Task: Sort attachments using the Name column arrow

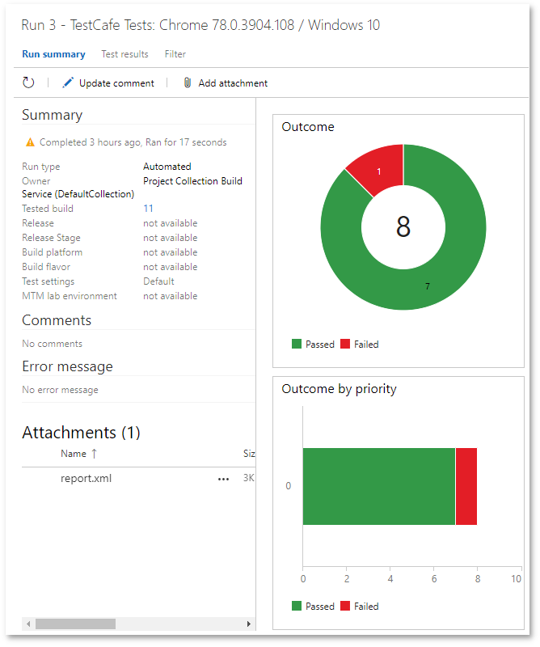Action: coord(94,454)
